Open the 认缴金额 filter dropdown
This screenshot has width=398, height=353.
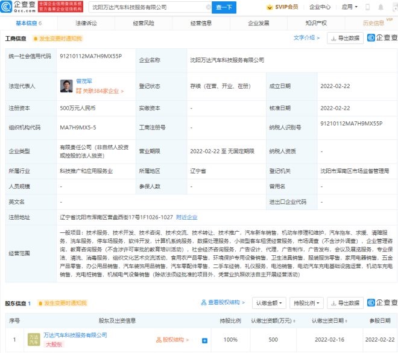[x=268, y=302]
